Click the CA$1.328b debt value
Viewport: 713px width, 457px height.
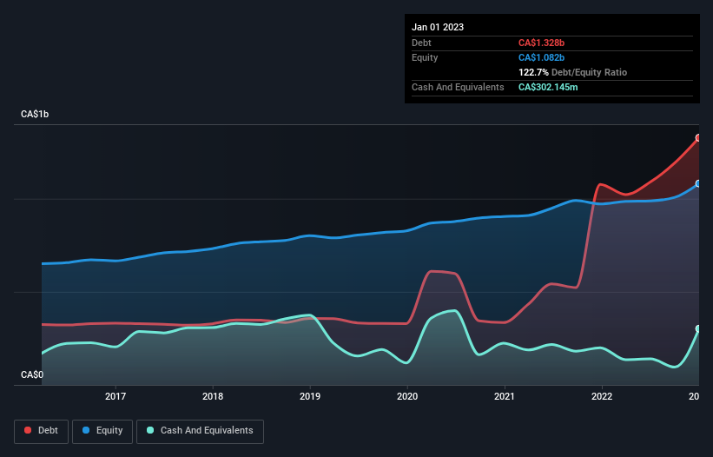pos(541,43)
